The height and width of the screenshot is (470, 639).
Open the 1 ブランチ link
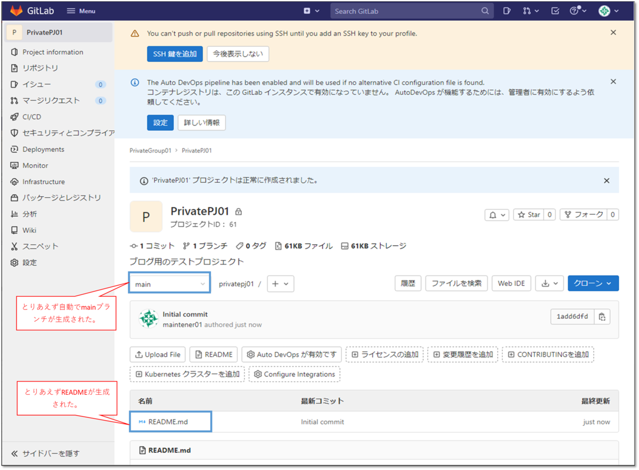pyautogui.click(x=205, y=246)
